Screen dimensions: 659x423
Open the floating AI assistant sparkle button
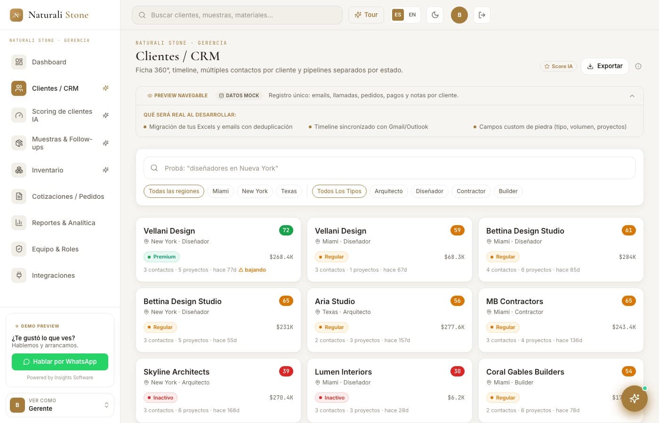pos(635,399)
